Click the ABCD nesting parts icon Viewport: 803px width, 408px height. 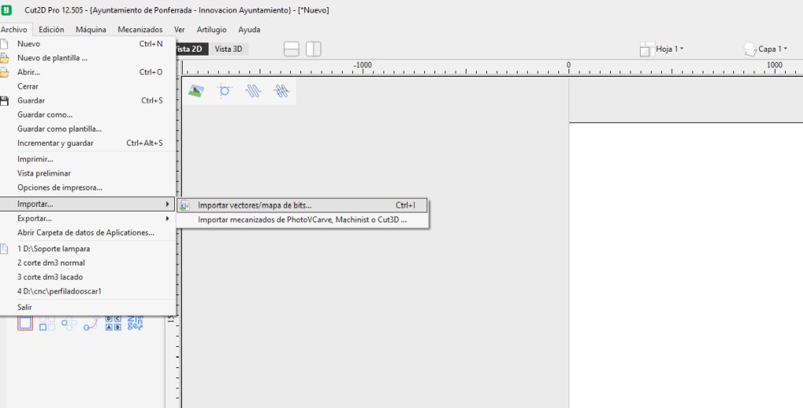tap(113, 323)
